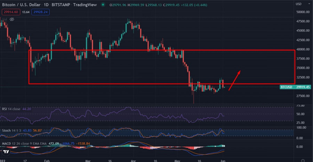Click the 27500.00 price axis label
The image size is (313, 162).
[303, 96]
